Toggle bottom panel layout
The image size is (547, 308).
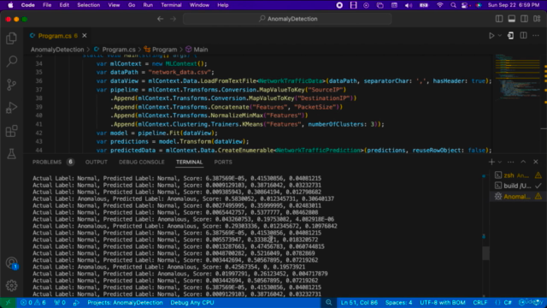(512, 19)
